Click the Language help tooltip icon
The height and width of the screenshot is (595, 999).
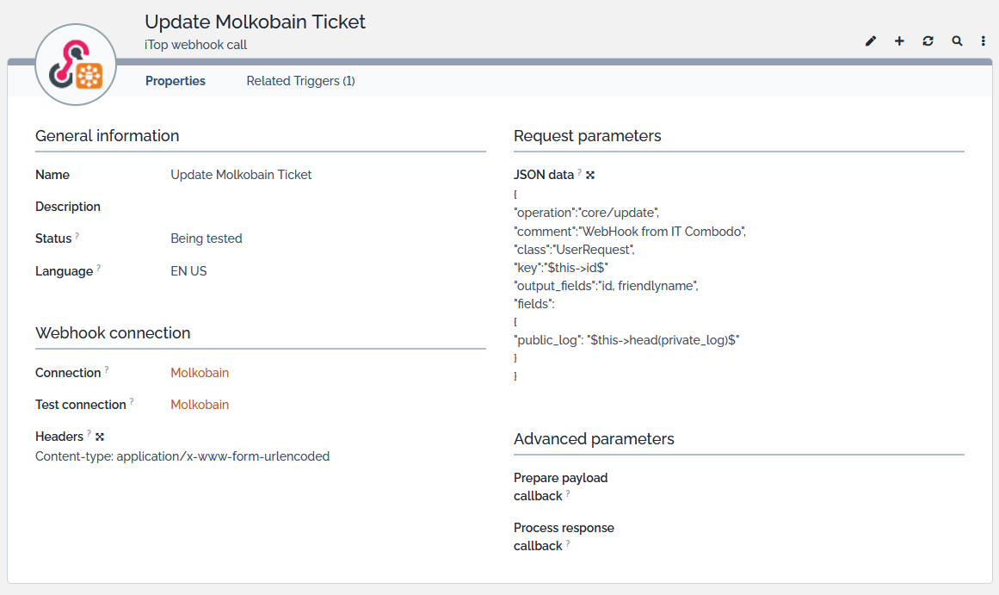pos(98,269)
